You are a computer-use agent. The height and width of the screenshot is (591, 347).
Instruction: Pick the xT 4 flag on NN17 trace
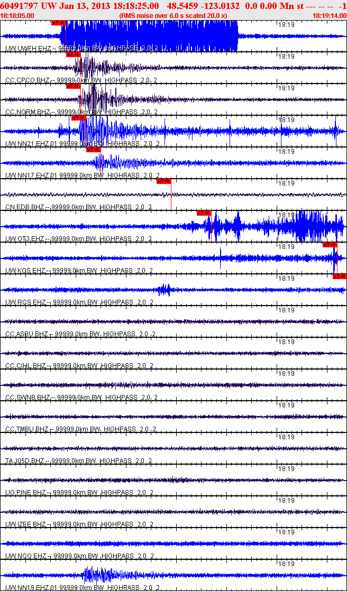tap(94, 150)
